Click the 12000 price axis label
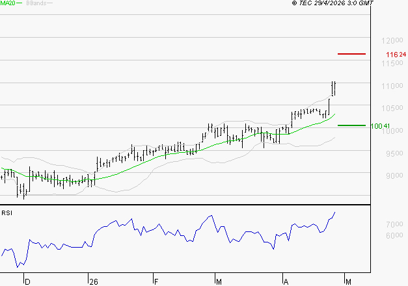Screen dimensions: 408x286 [392, 40]
